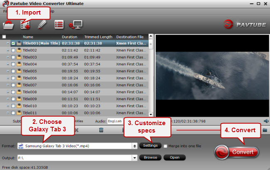Click the Title005 clapboard icon
This screenshot has width=270, height=170.
19,71
